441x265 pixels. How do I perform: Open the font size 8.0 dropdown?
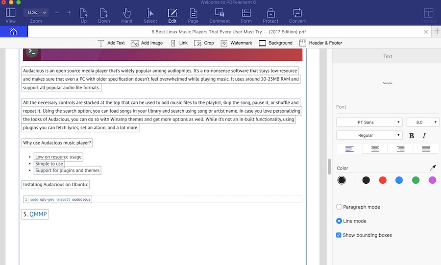pyautogui.click(x=423, y=122)
